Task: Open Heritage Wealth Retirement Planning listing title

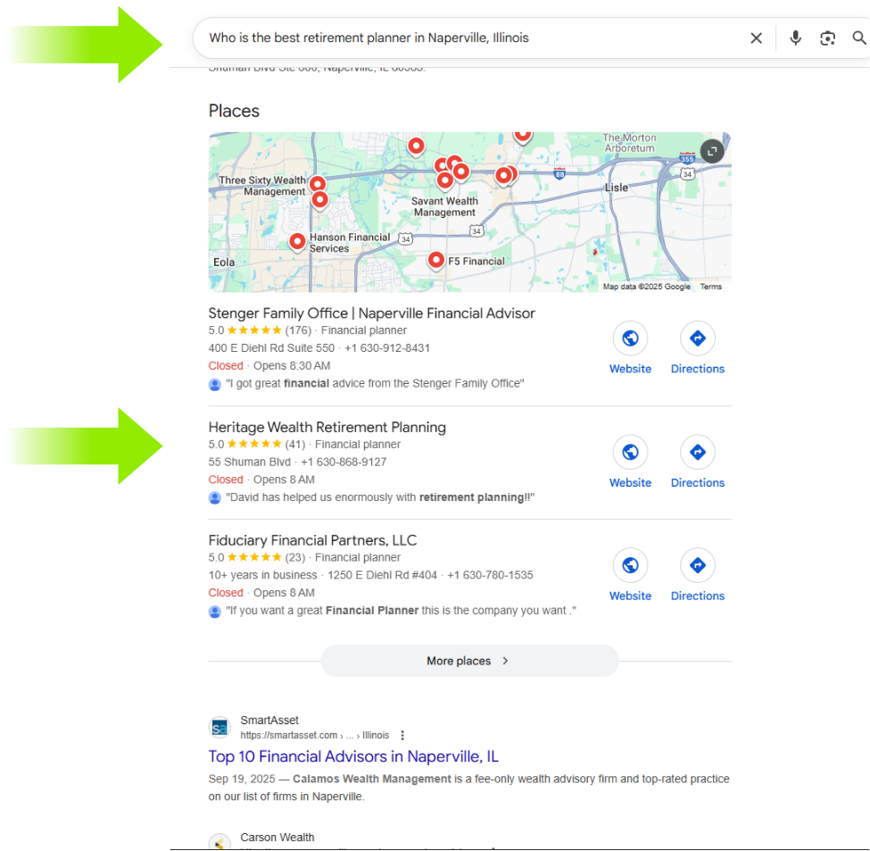Action: pos(327,427)
